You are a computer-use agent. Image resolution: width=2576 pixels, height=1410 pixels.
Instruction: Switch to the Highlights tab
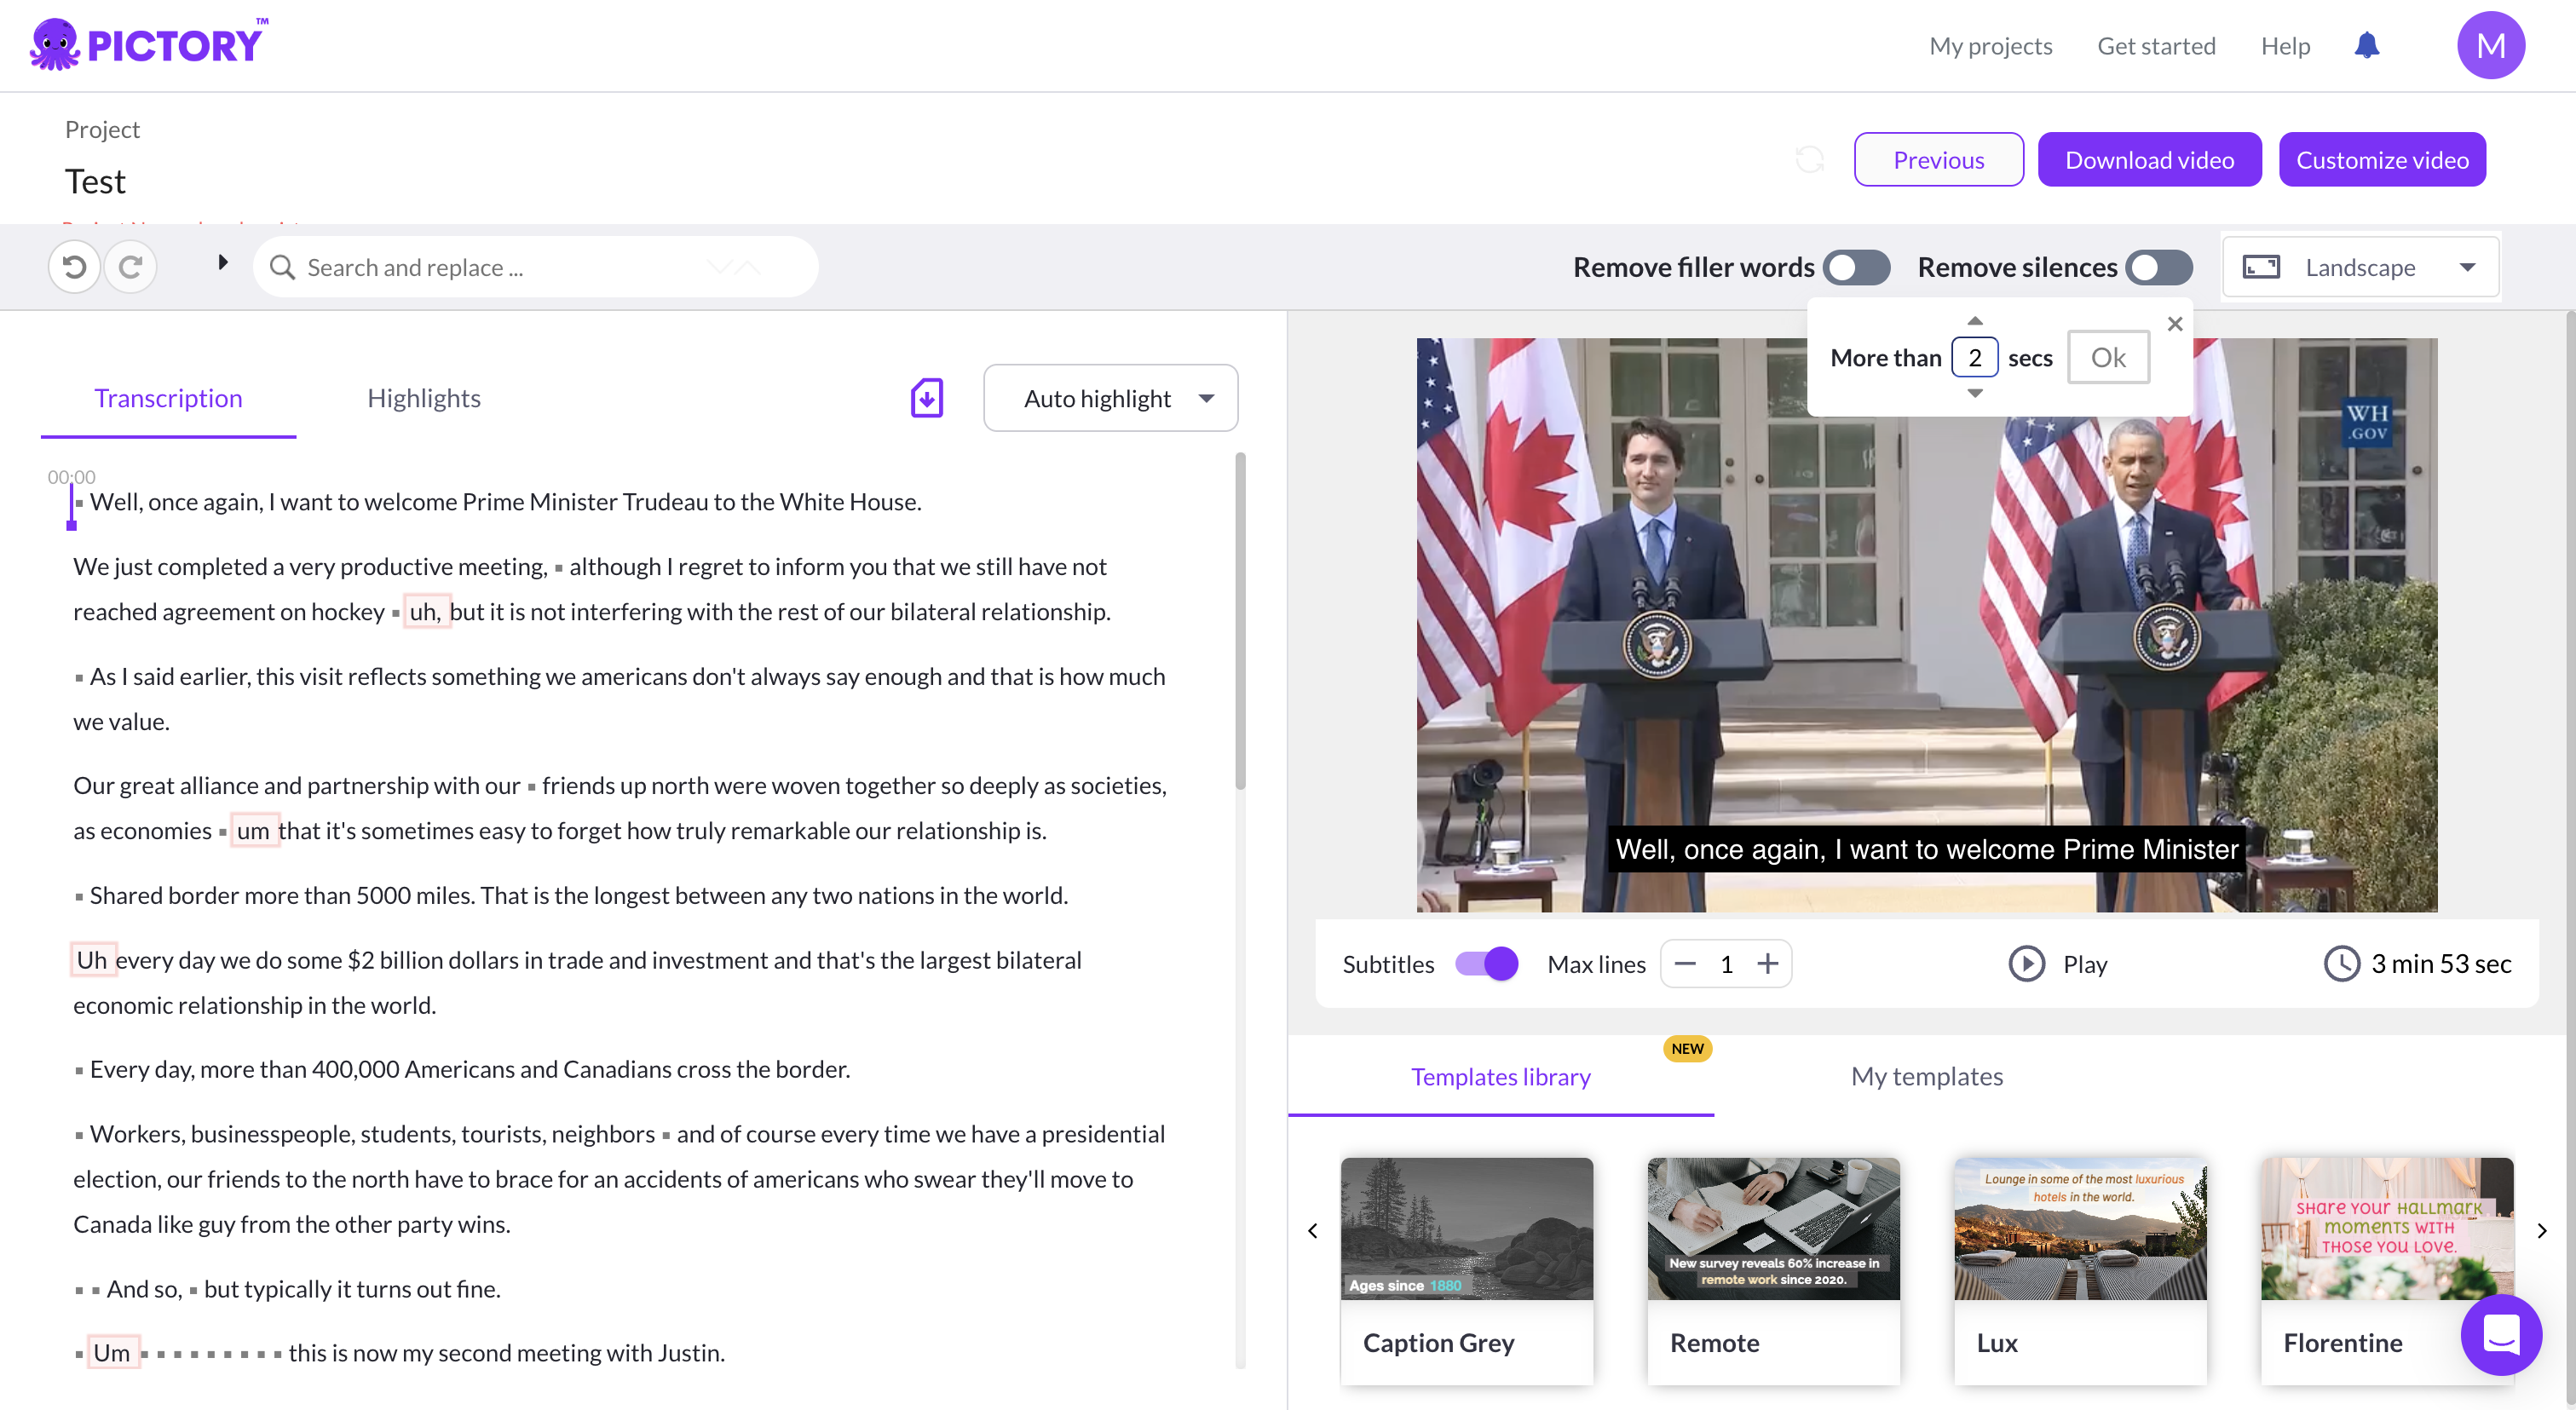click(x=424, y=398)
